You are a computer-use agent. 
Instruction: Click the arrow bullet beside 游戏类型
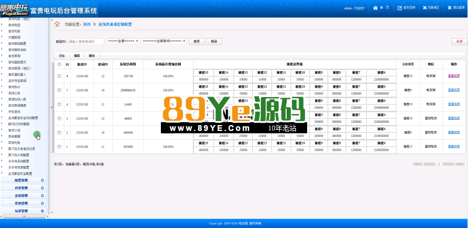(2, 25)
